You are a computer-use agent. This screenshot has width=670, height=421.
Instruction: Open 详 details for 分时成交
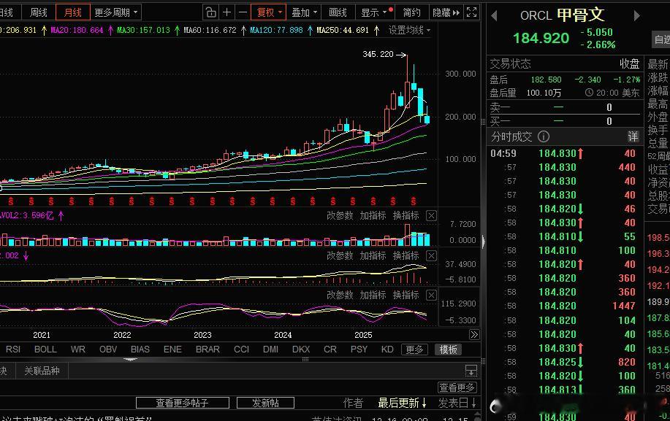point(633,136)
